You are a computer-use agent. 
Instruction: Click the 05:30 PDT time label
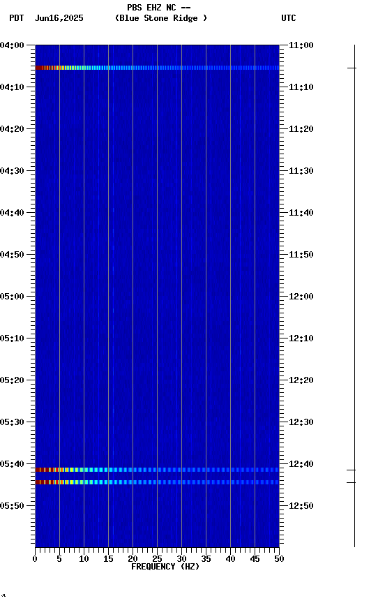[x=12, y=422]
